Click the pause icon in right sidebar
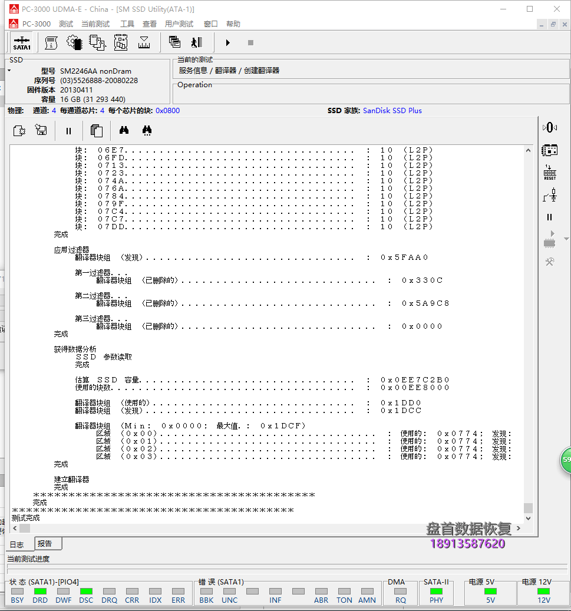 click(550, 217)
